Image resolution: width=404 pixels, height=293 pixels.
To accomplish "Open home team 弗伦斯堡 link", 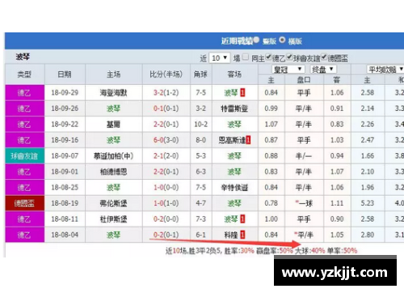I will [x=113, y=203].
